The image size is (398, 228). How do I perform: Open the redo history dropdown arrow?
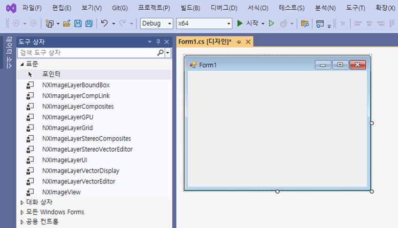(x=131, y=24)
